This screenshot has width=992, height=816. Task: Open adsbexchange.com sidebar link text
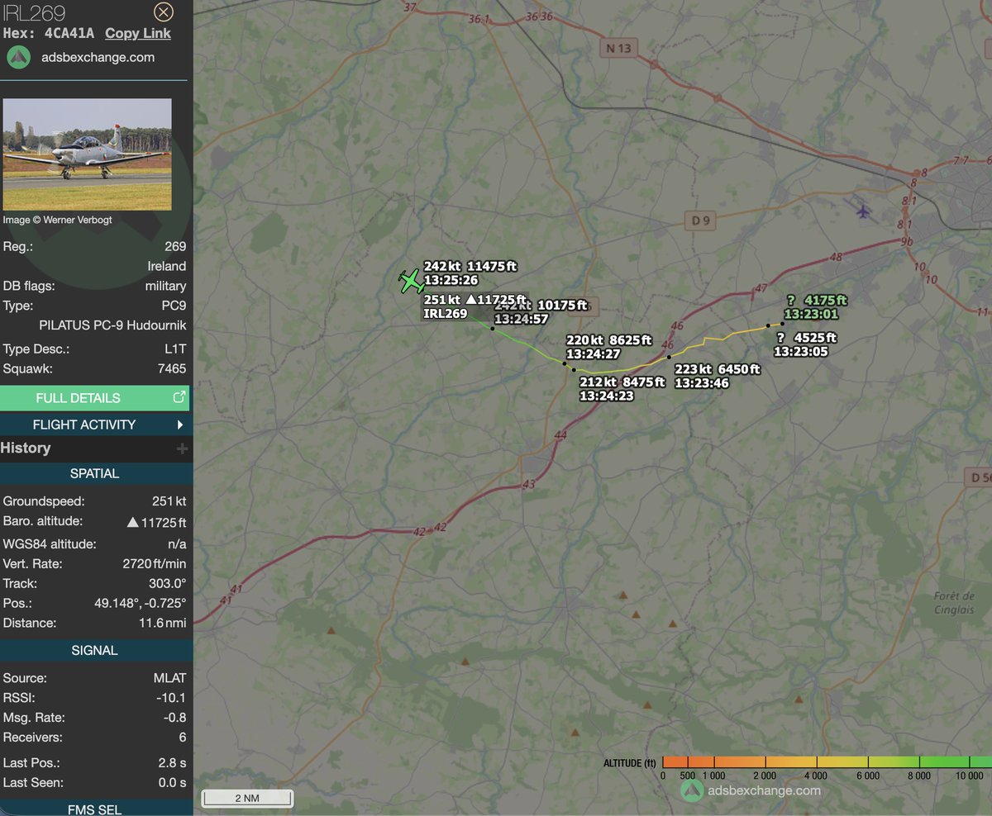(98, 58)
